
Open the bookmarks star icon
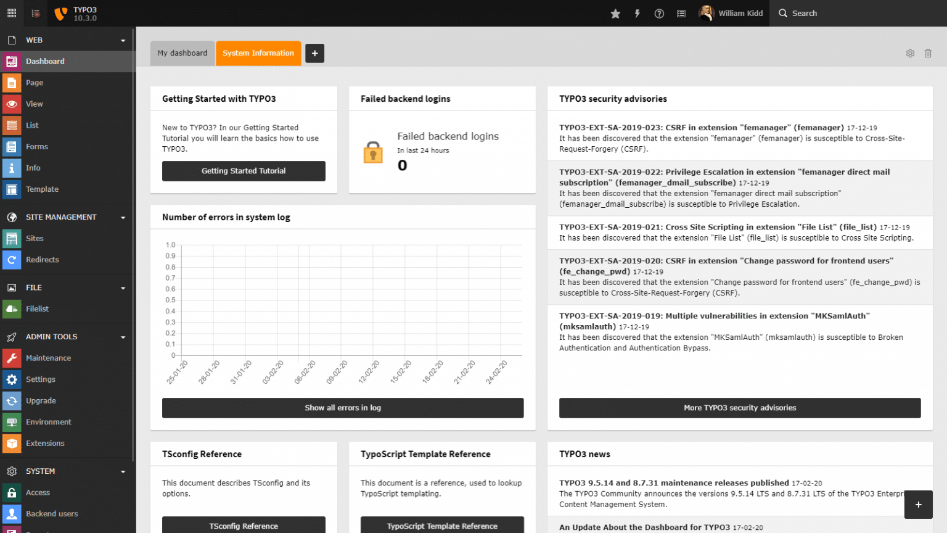click(615, 13)
